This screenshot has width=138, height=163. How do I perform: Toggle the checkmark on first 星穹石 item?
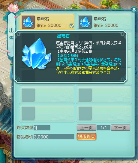(x=72, y=26)
